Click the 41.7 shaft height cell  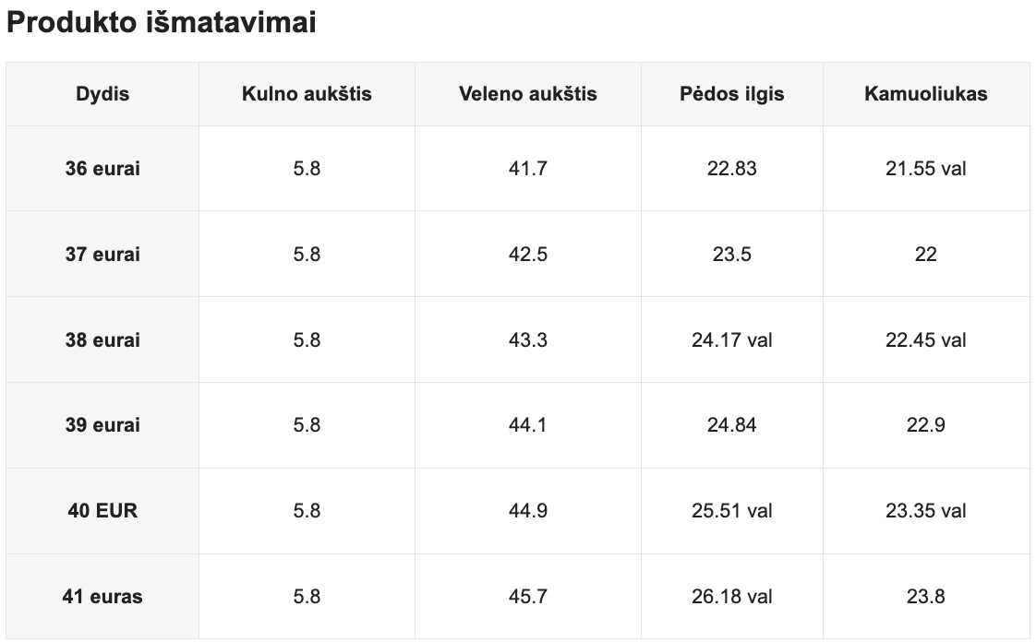528,169
